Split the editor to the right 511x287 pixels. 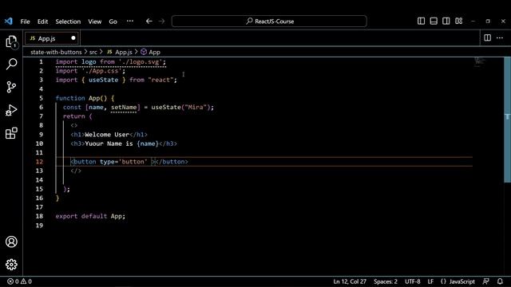click(488, 37)
